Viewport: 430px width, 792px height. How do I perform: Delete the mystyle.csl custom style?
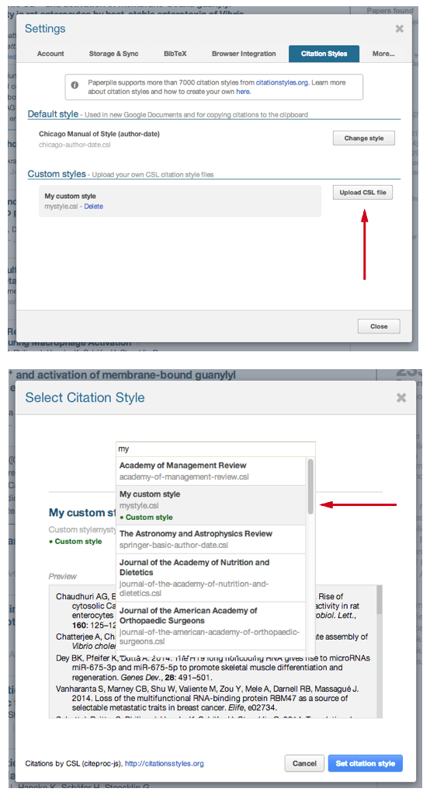tap(93, 206)
